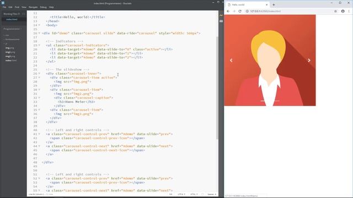Open the Edit menu in Brackets
The image size is (353, 198).
coord(10,7)
